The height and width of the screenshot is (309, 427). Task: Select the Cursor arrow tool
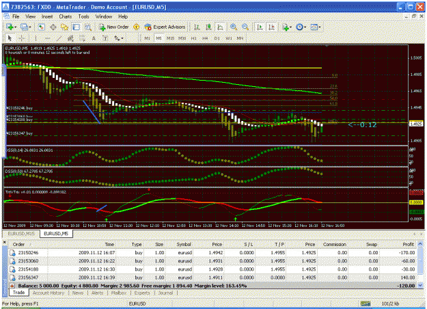pos(10,38)
